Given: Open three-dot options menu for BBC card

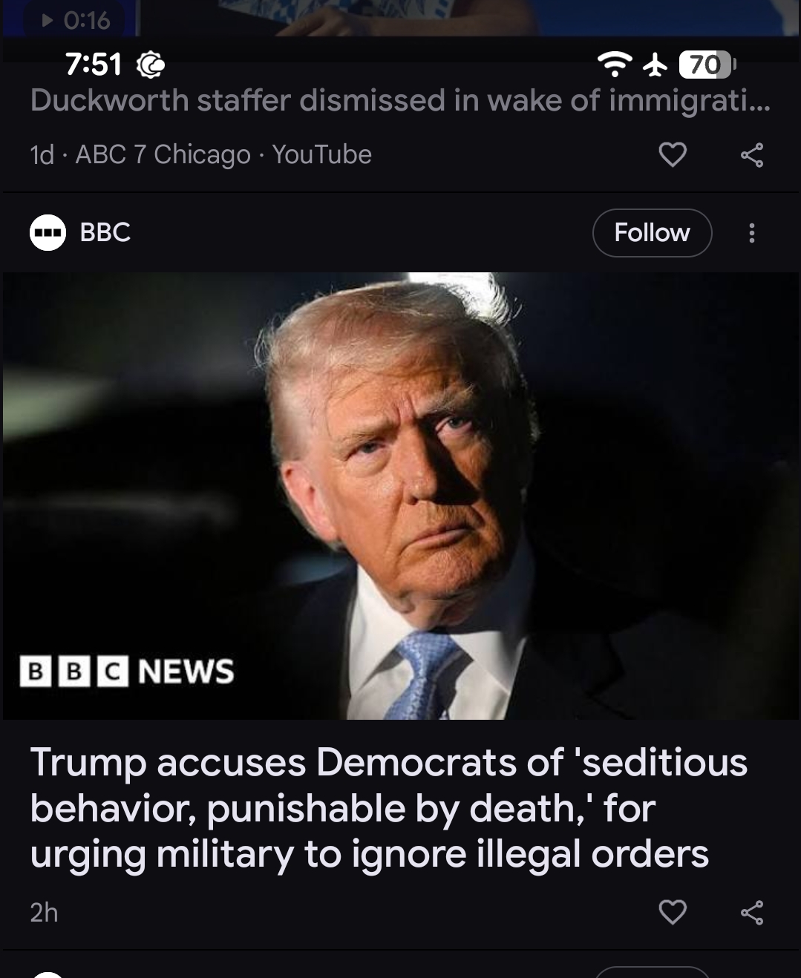Looking at the screenshot, I should click(x=752, y=233).
